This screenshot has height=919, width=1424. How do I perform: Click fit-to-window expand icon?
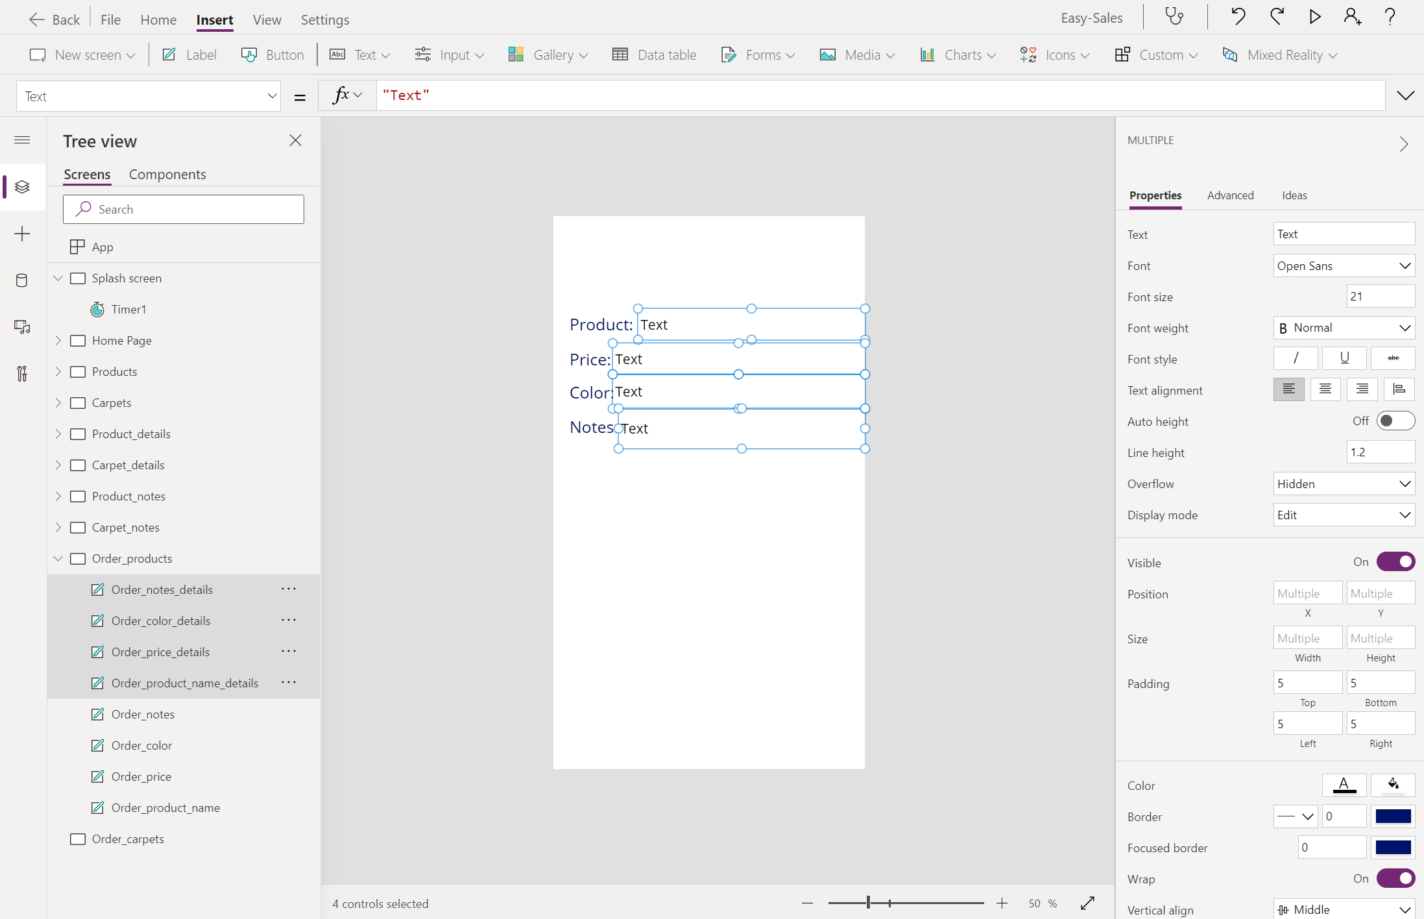[x=1088, y=903]
